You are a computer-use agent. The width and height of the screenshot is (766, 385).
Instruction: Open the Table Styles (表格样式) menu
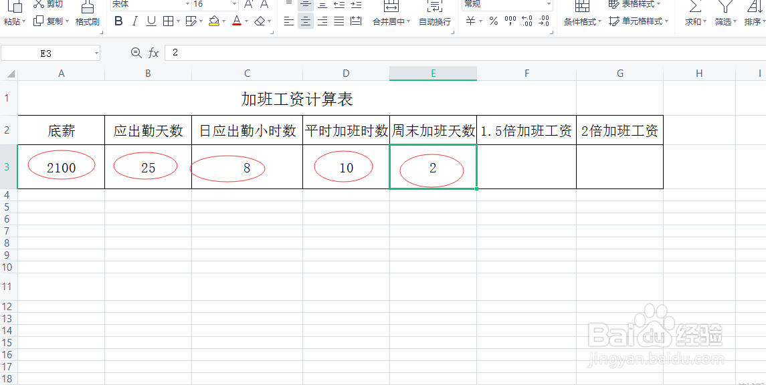pos(634,5)
